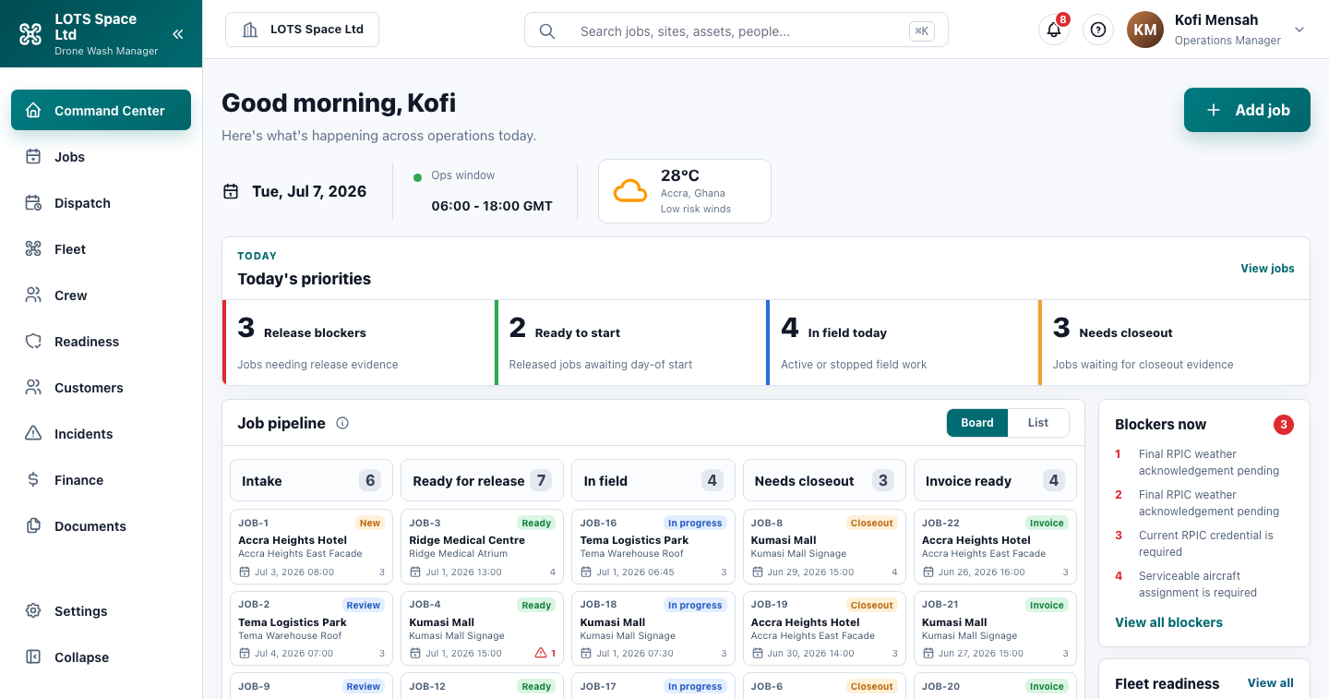Click the calendar icon beside Tue, Jul 7, 2026
The height and width of the screenshot is (699, 1329).
click(x=231, y=192)
